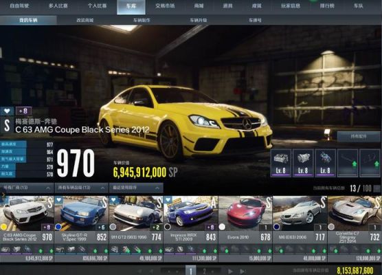Click white color swatch on the Evora 2010 card

222,227
